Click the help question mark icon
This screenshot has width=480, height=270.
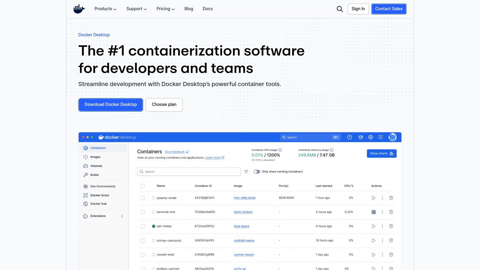349,137
